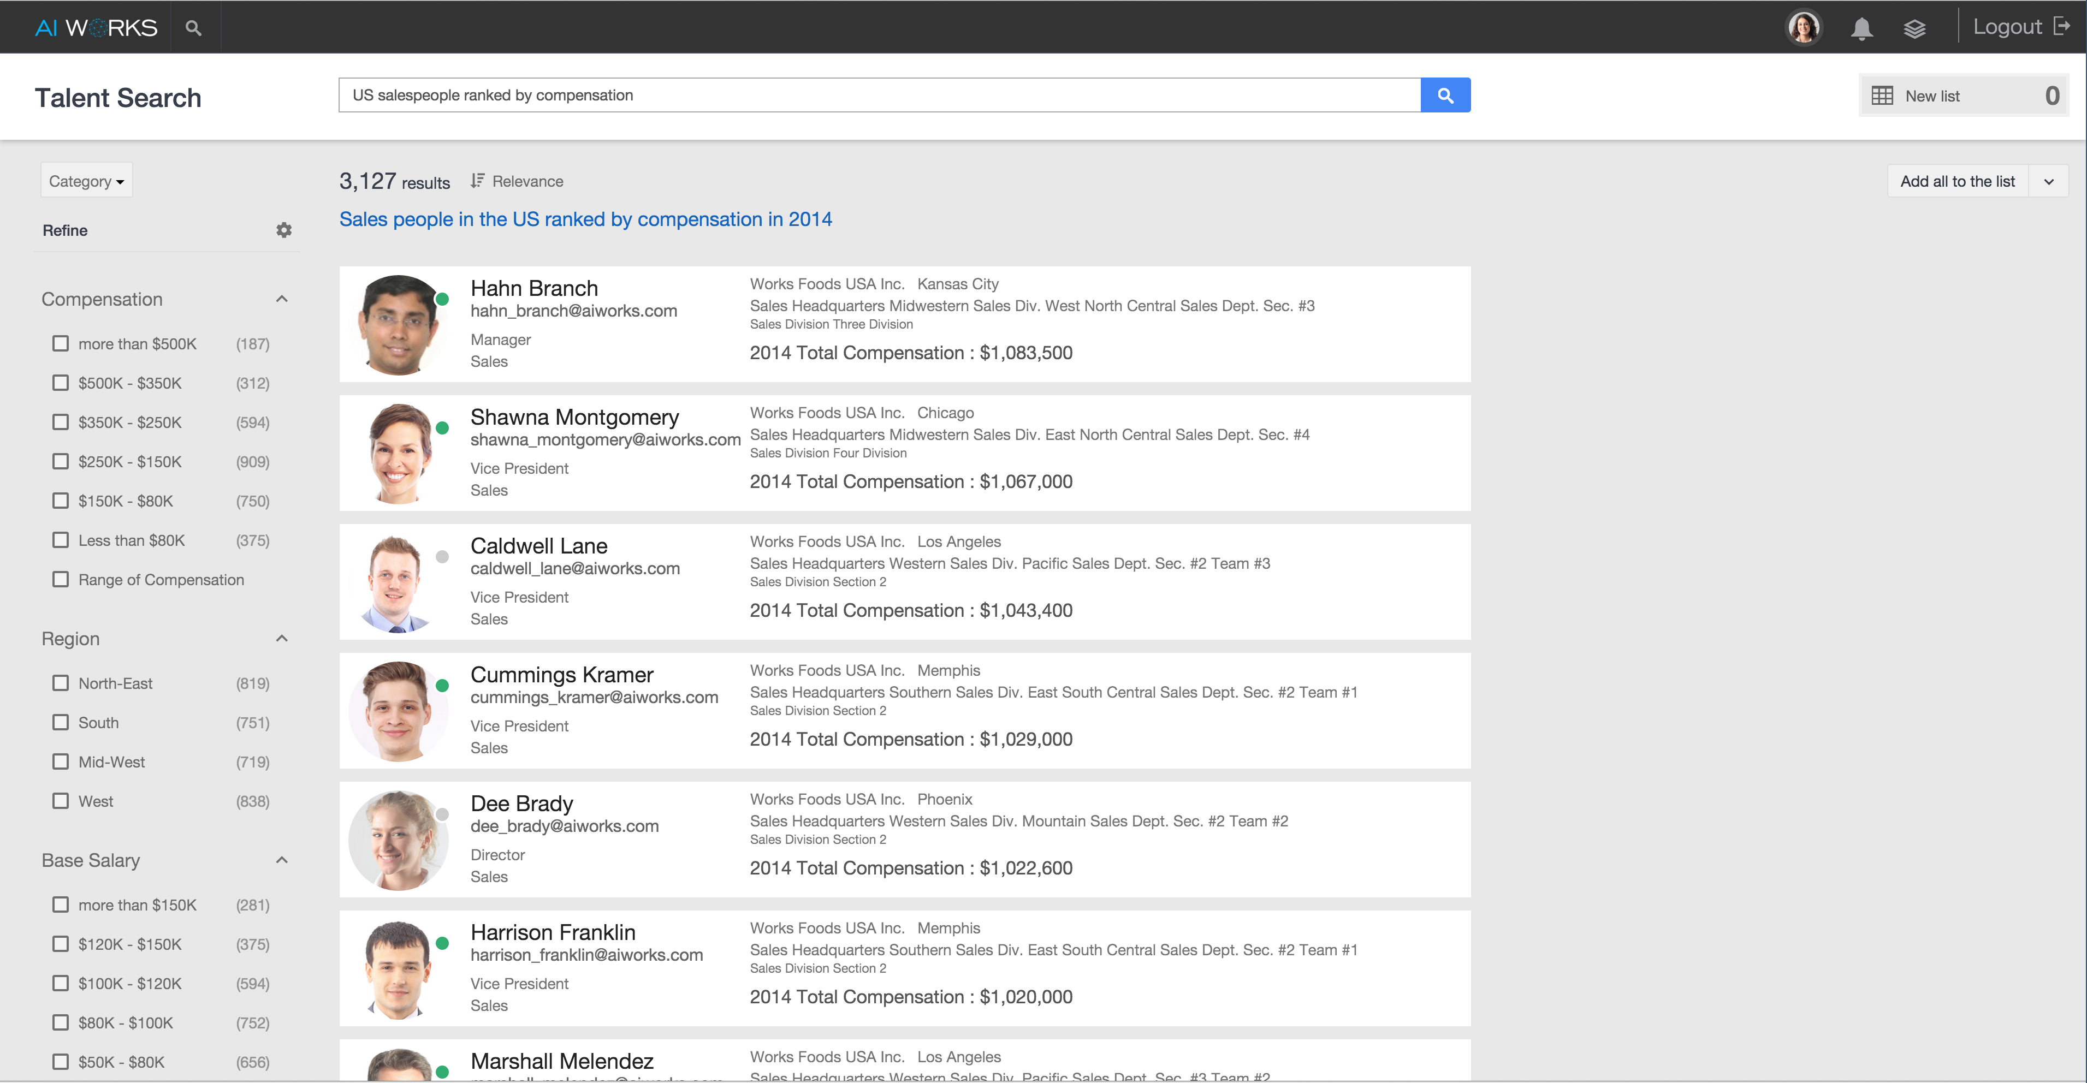Screen dimensions: 2087x1083
Task: Click the Refine settings gear icon
Action: click(x=283, y=230)
